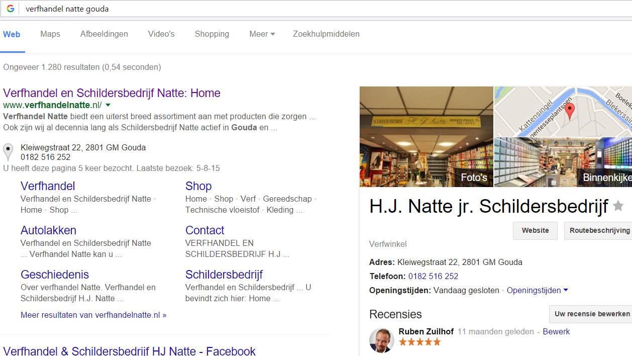This screenshot has height=356, width=632.
Task: Open the green arrow next to verfhandelnatte.nl
Action: (x=108, y=105)
